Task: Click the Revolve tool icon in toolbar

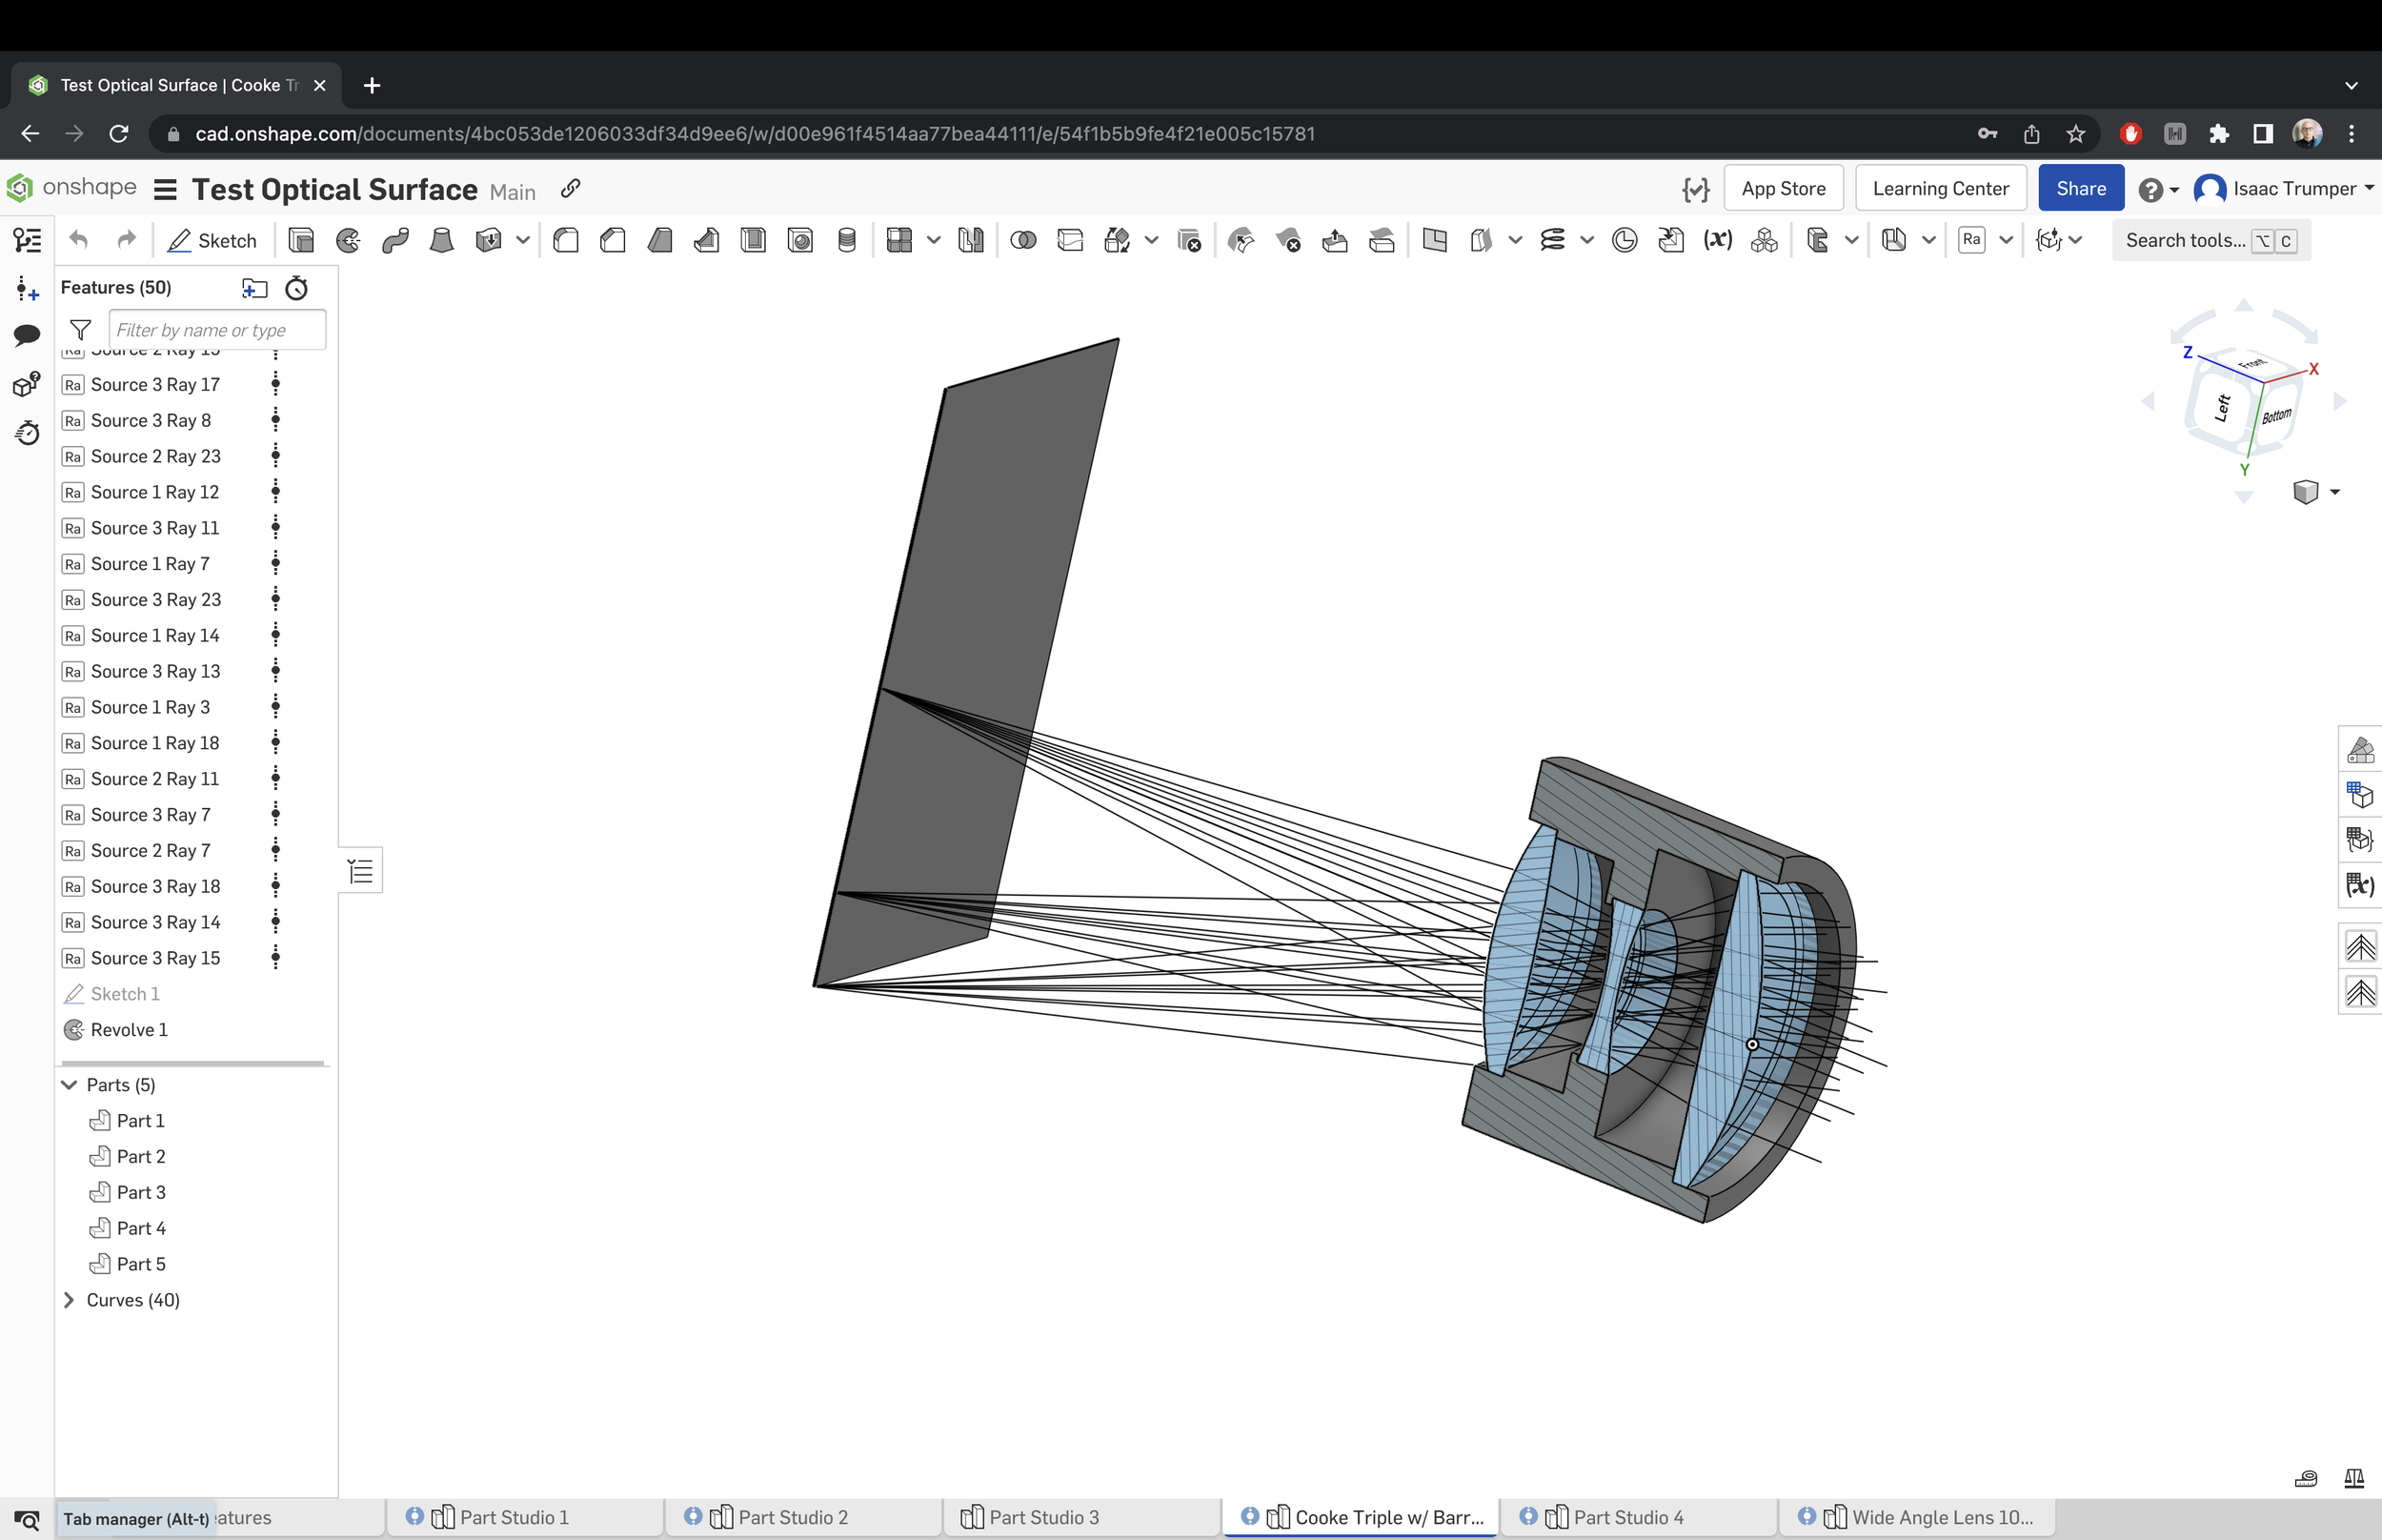Action: (348, 240)
